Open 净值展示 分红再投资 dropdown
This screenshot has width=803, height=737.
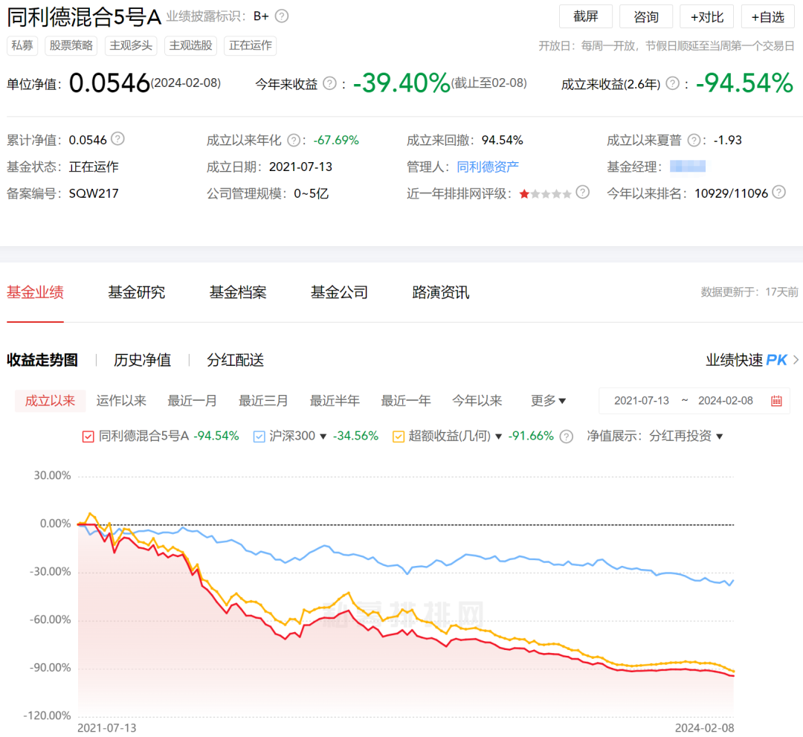pyautogui.click(x=686, y=436)
